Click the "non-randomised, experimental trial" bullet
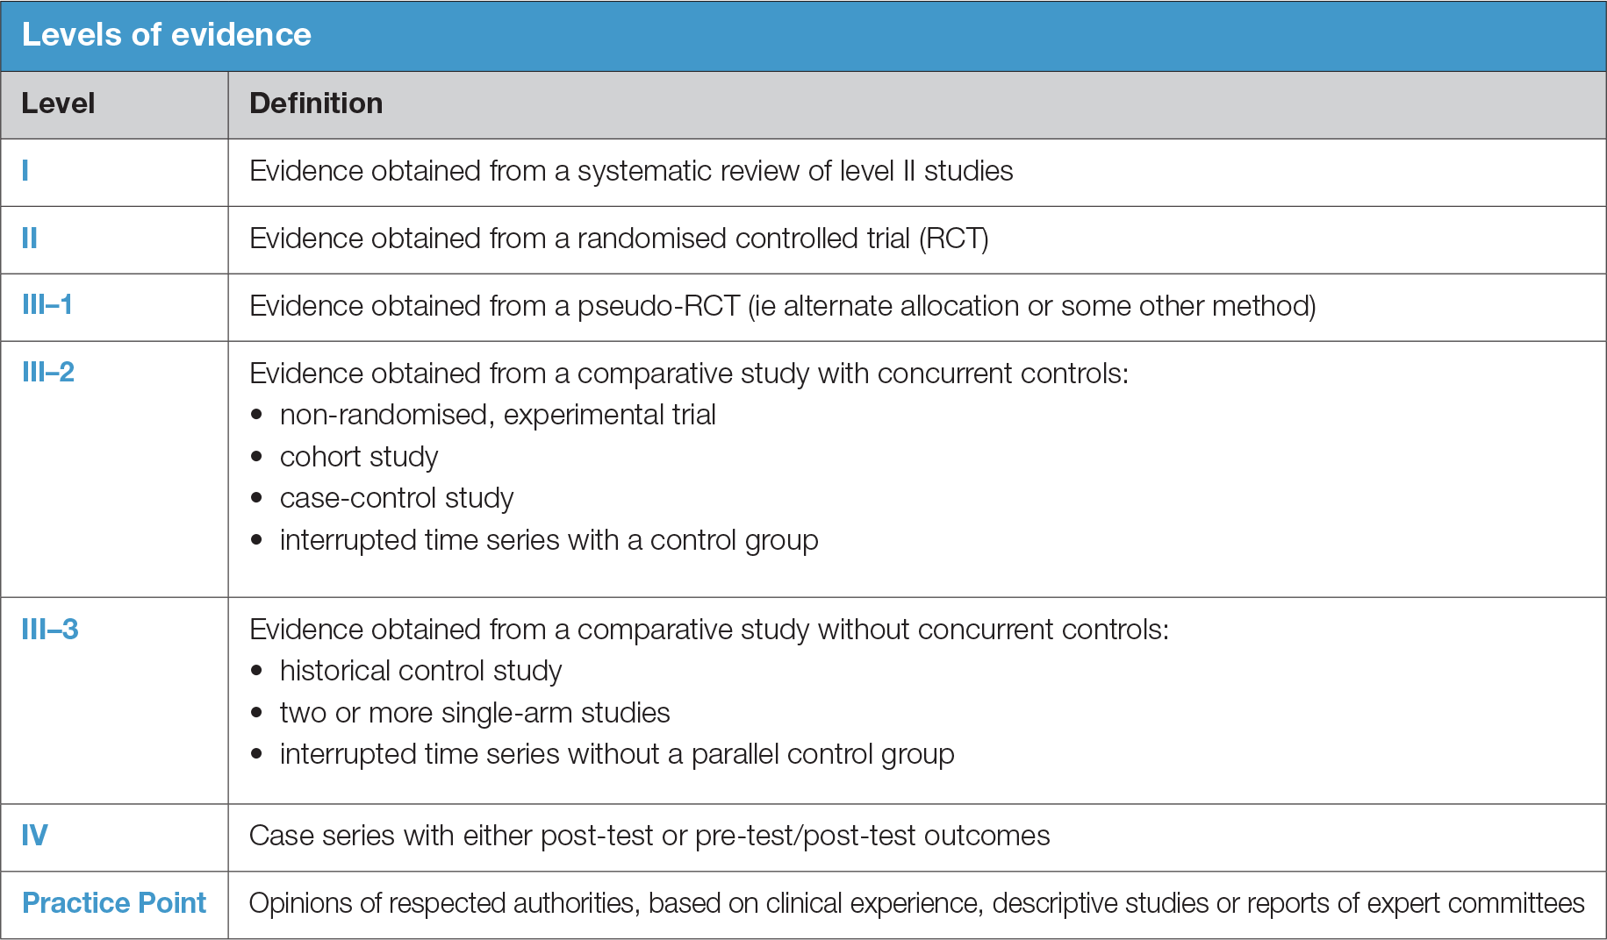The width and height of the screenshot is (1607, 940). coord(498,415)
